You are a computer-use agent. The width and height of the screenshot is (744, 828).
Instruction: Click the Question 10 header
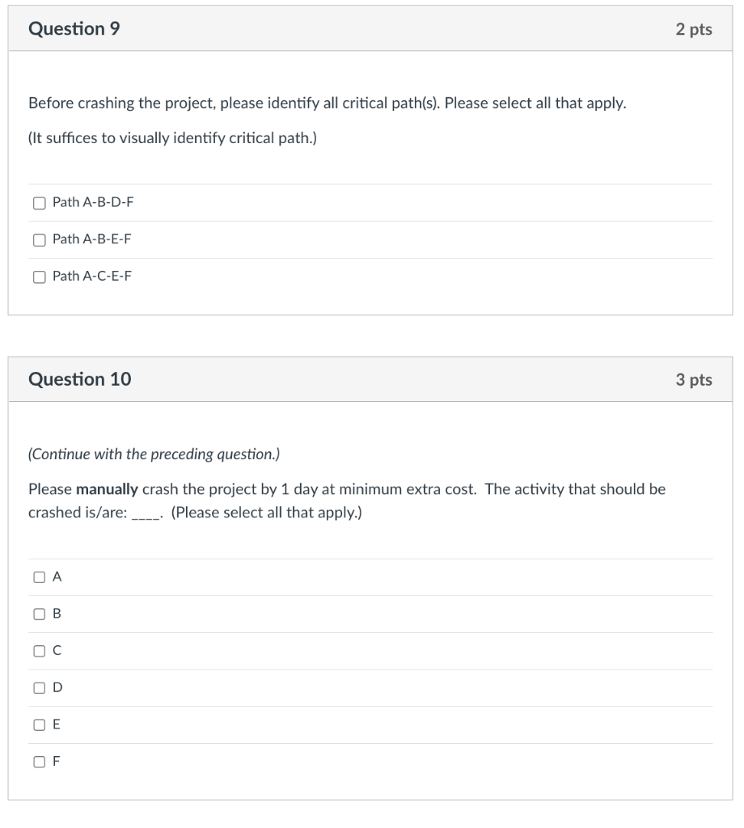(79, 378)
